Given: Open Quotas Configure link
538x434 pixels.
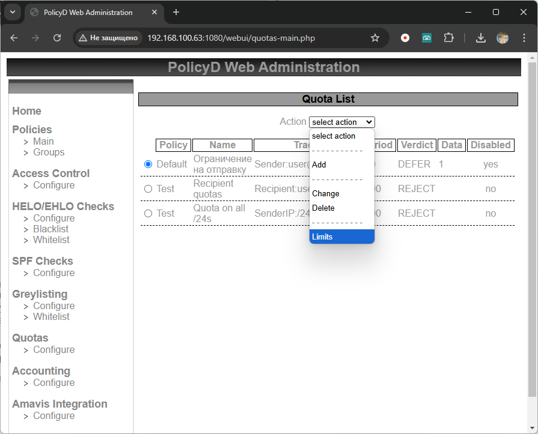Looking at the screenshot, I should point(54,349).
